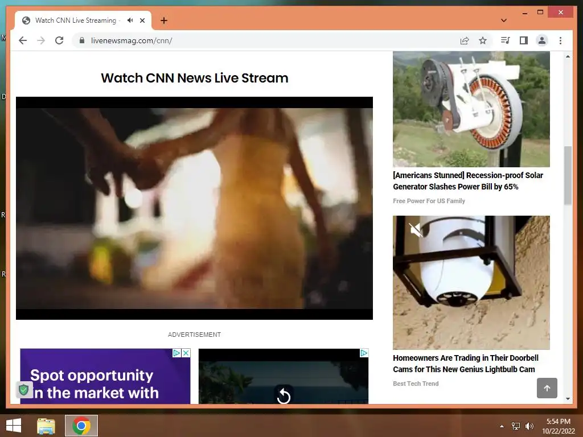Click page scrollbar up arrow
583x437 pixels.
[x=568, y=56]
